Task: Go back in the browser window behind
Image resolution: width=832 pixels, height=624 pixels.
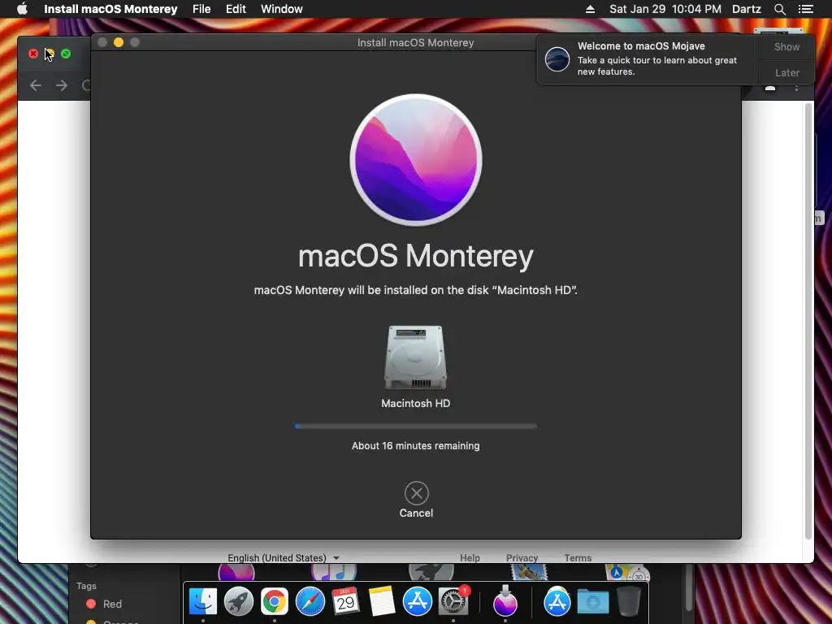Action: pos(36,85)
